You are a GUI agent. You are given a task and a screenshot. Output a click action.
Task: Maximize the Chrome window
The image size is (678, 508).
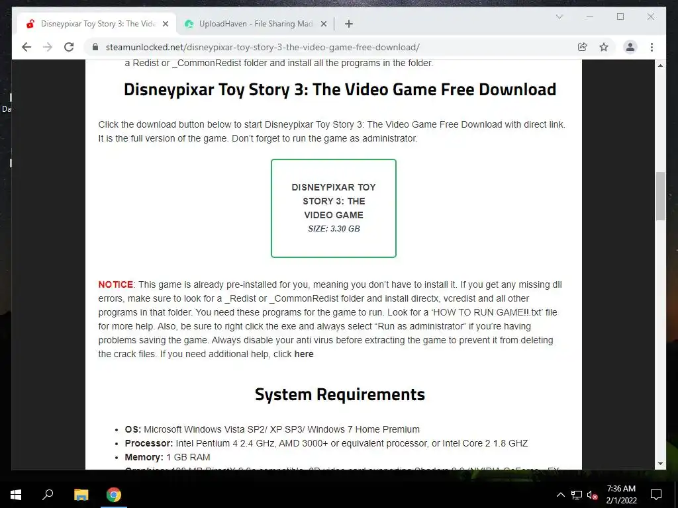(x=620, y=17)
